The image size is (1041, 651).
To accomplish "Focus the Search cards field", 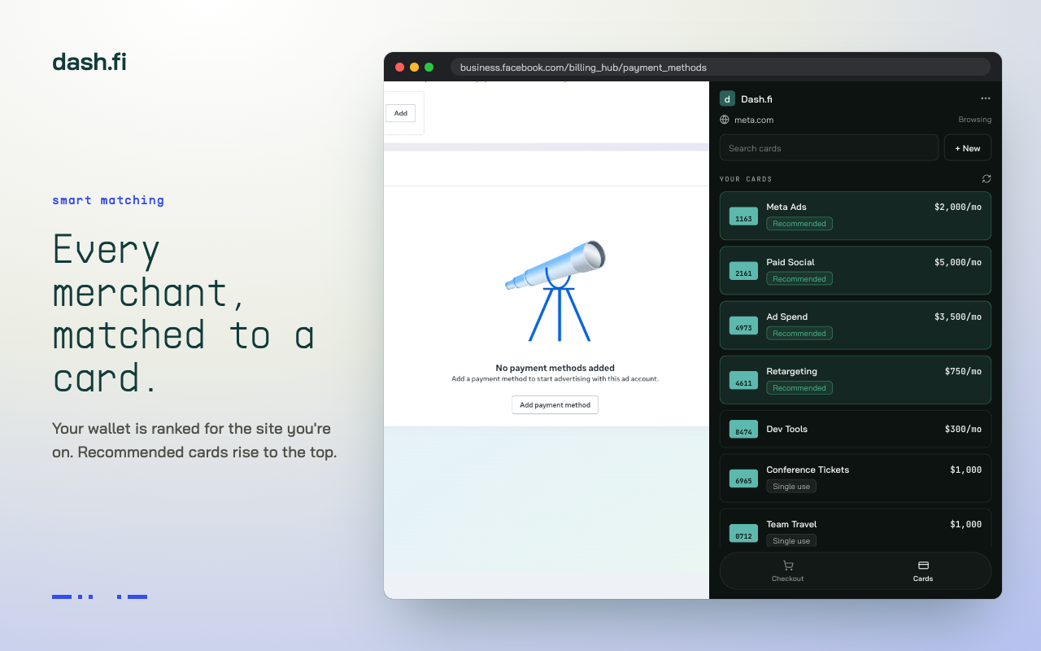I will (x=829, y=148).
